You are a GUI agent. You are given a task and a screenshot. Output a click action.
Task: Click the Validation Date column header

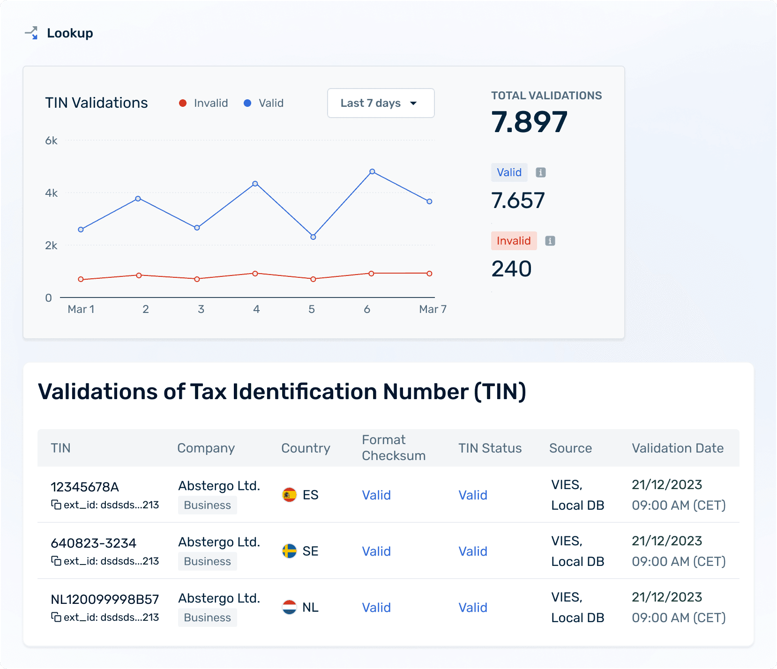(678, 448)
